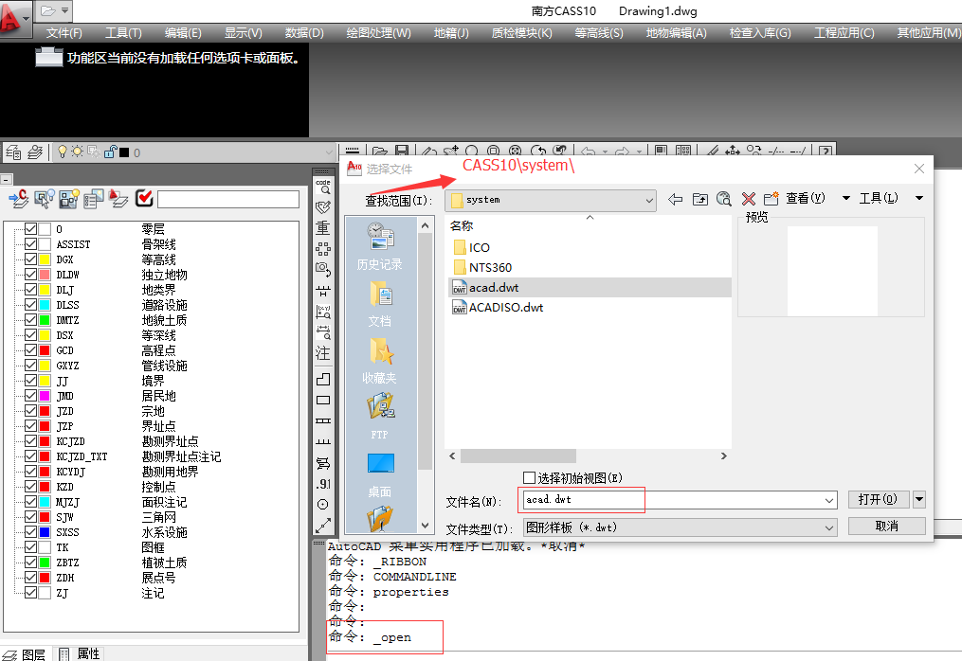Click the magenta color swatch of JMD layer
The image size is (962, 661).
pyautogui.click(x=45, y=396)
